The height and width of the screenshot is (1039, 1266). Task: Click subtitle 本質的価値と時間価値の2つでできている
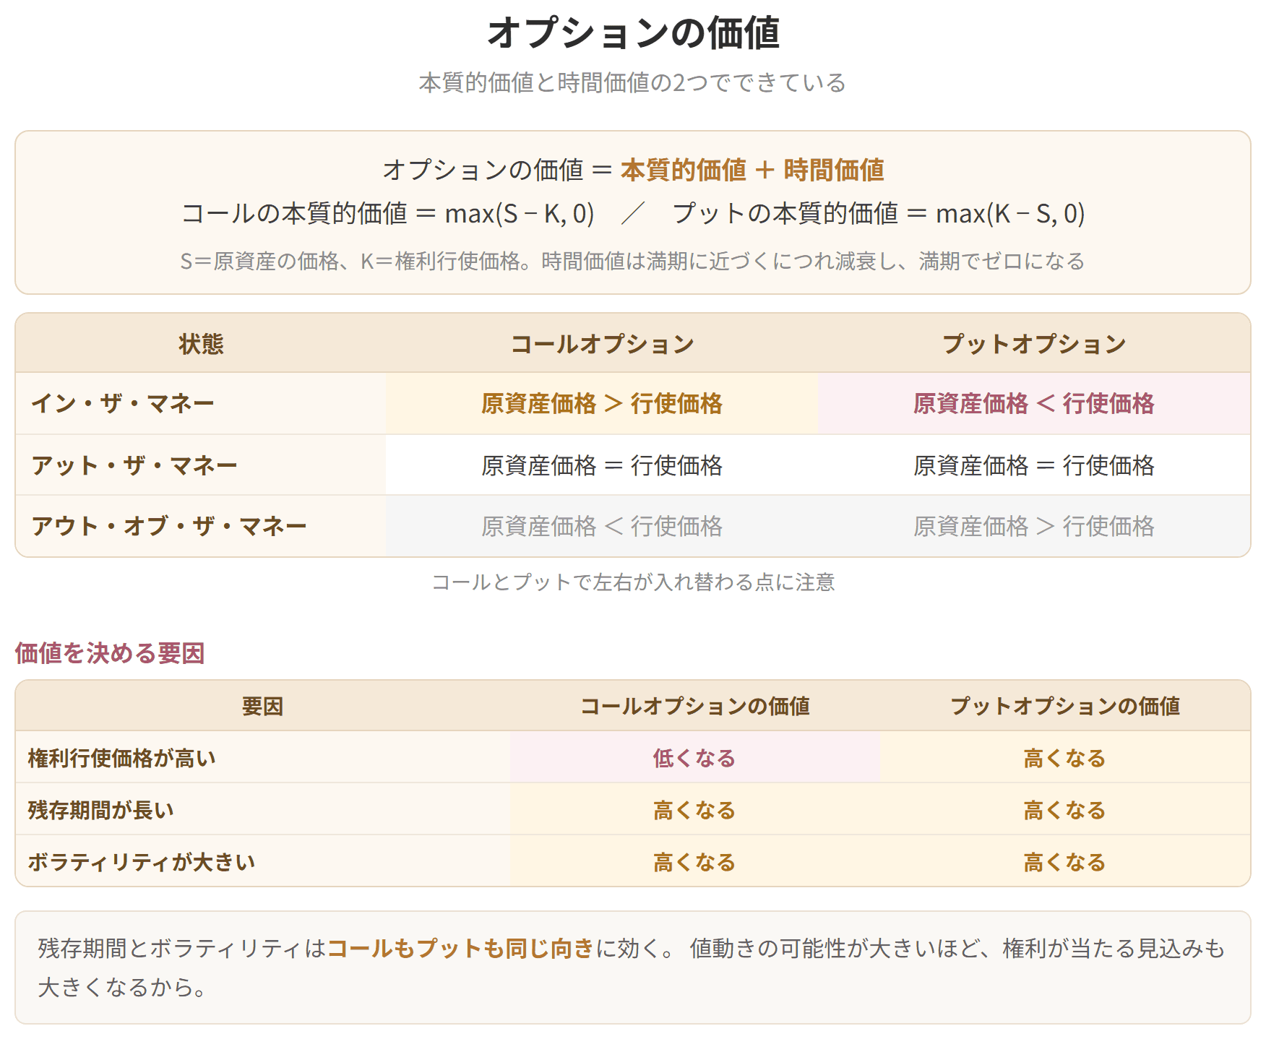point(633,82)
